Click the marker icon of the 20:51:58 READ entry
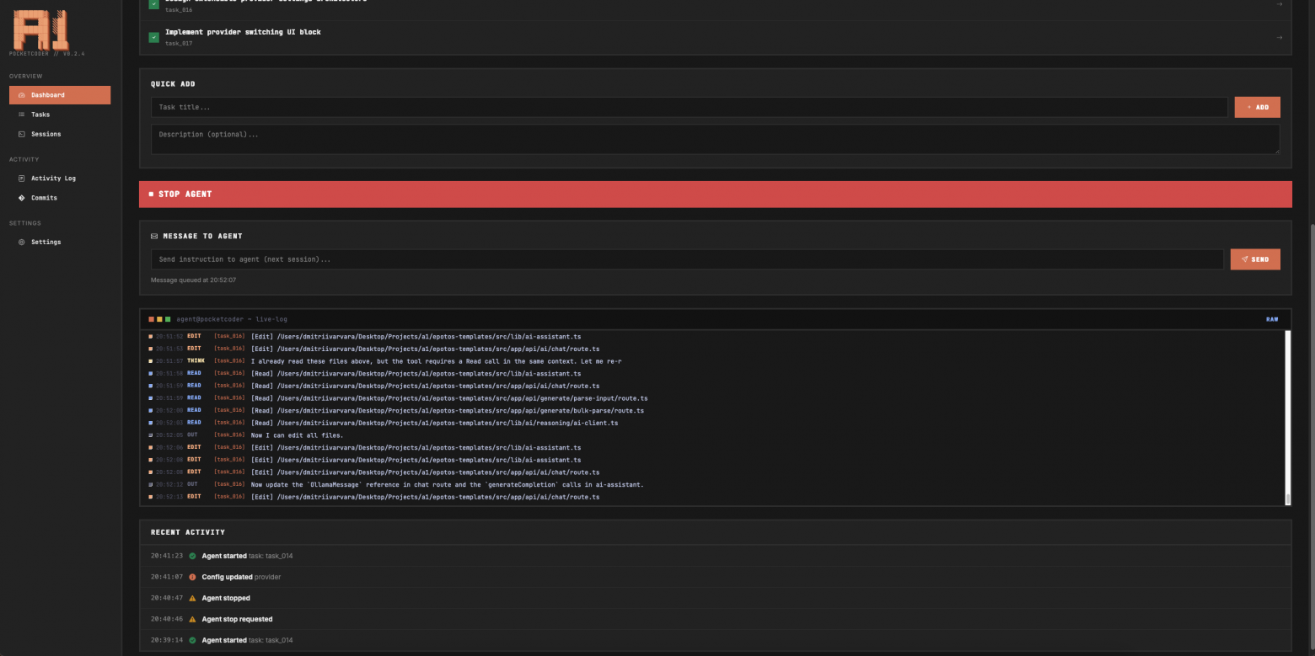The width and height of the screenshot is (1315, 656). (151, 373)
